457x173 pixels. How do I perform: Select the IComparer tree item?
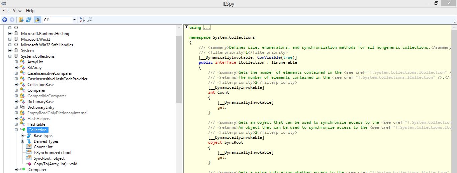click(37, 169)
